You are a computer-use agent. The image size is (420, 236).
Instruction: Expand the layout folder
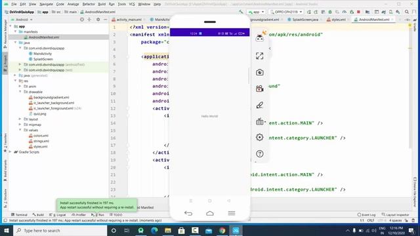tap(20, 119)
